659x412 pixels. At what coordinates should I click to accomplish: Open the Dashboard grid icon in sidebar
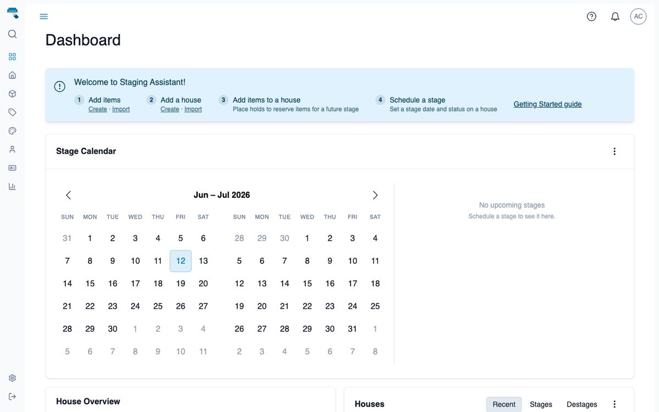pos(12,57)
